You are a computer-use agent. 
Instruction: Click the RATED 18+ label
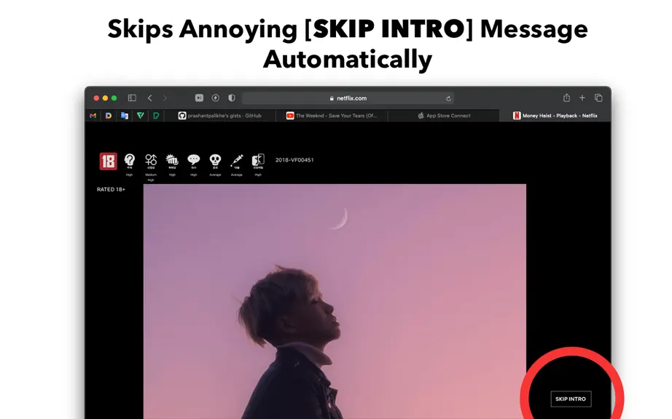(x=111, y=189)
